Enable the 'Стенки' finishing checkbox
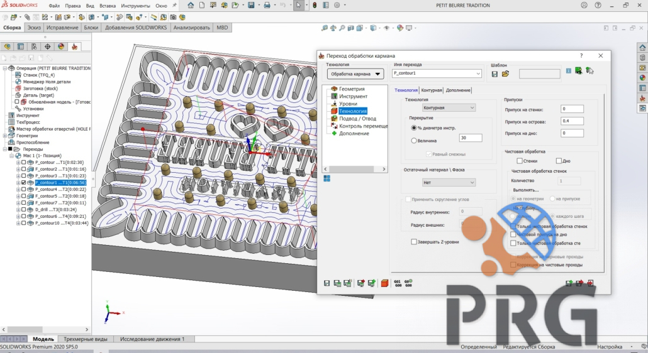The image size is (648, 353). point(520,161)
